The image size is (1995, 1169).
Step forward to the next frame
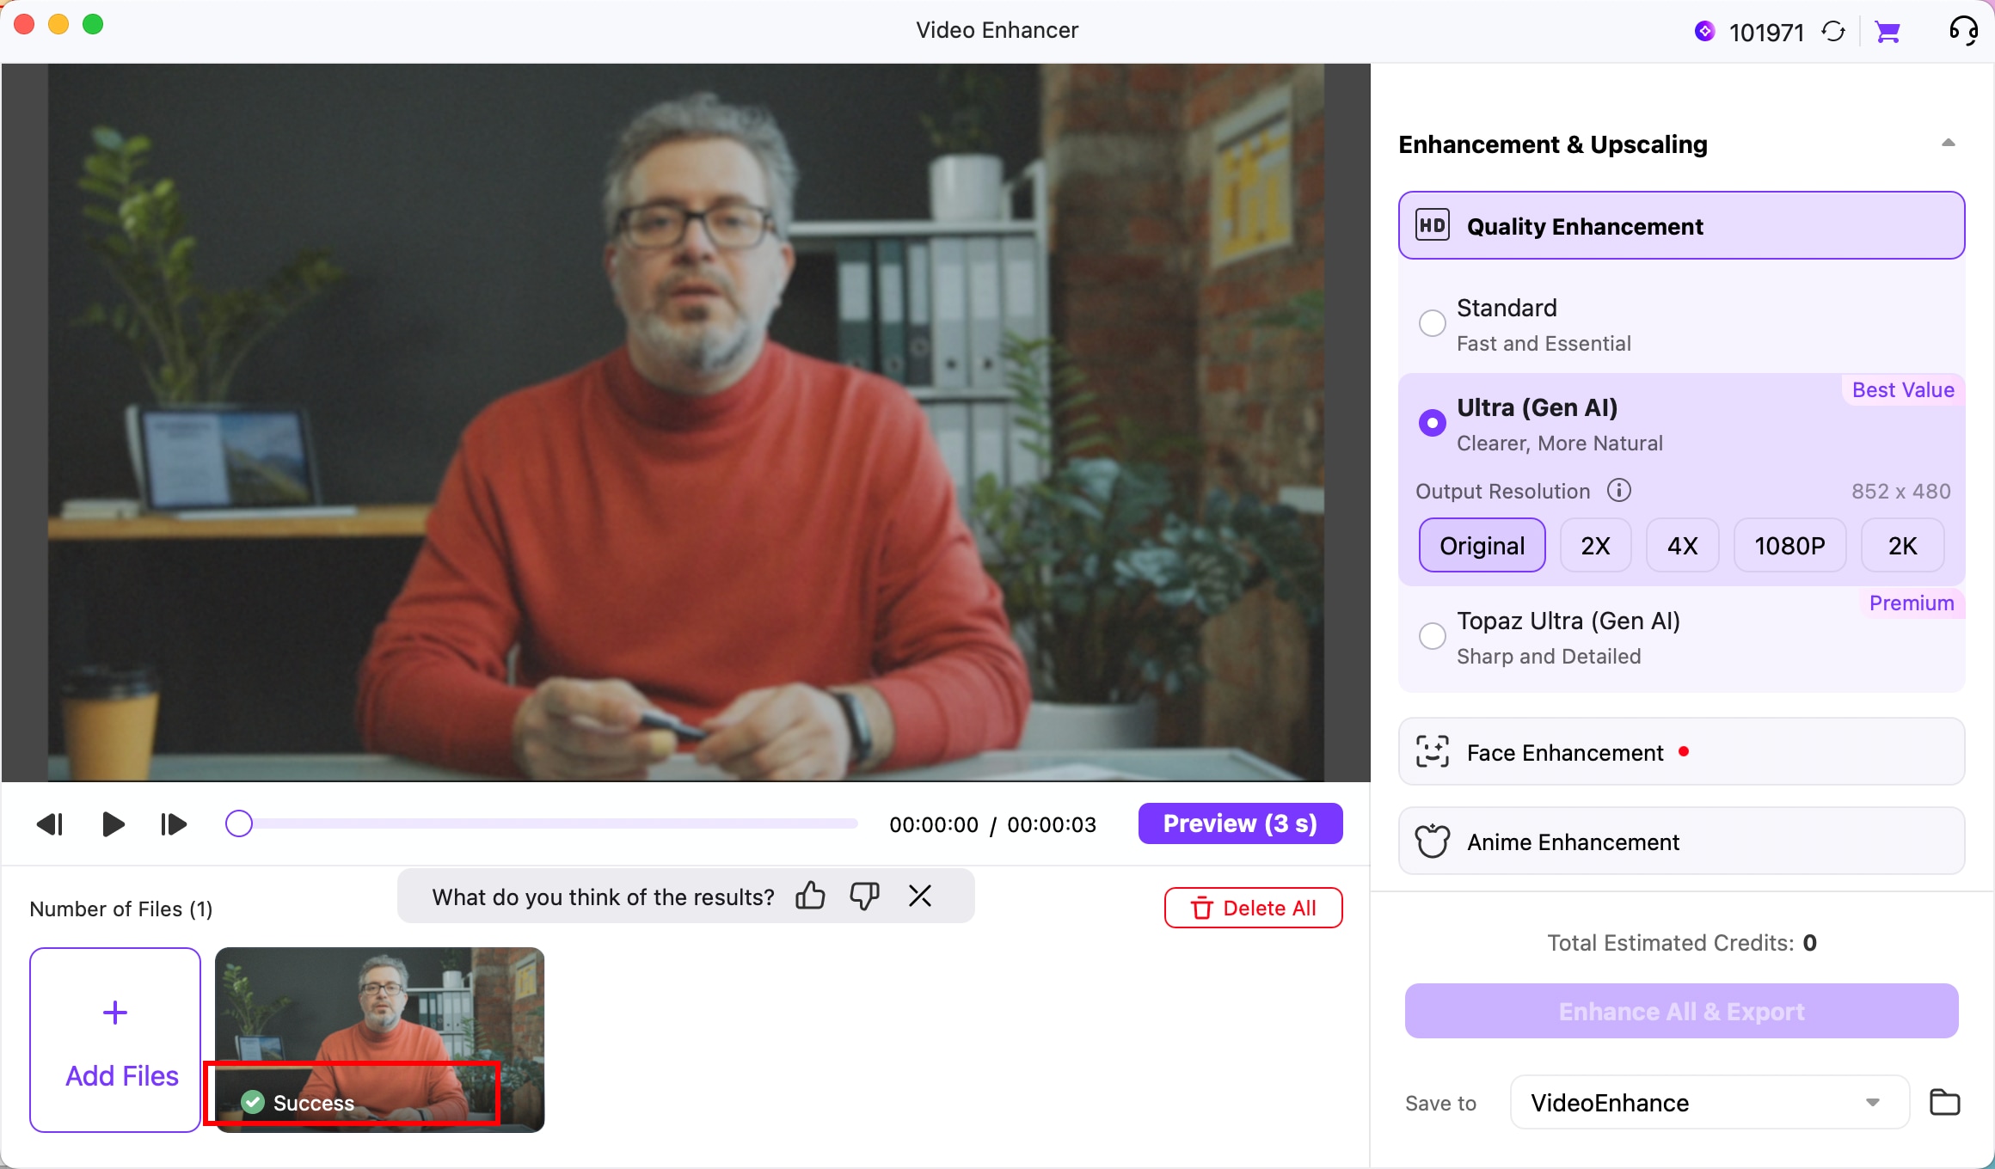click(x=174, y=824)
